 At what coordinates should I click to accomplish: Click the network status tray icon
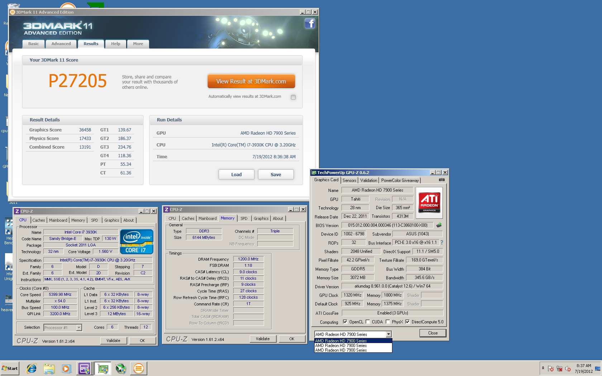(x=559, y=368)
